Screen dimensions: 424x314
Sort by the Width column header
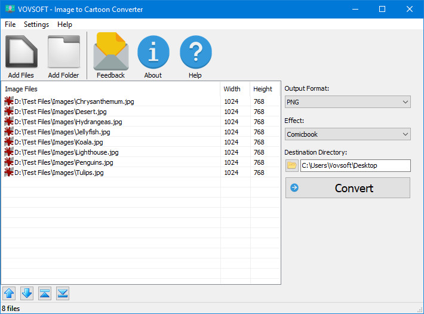tap(233, 89)
